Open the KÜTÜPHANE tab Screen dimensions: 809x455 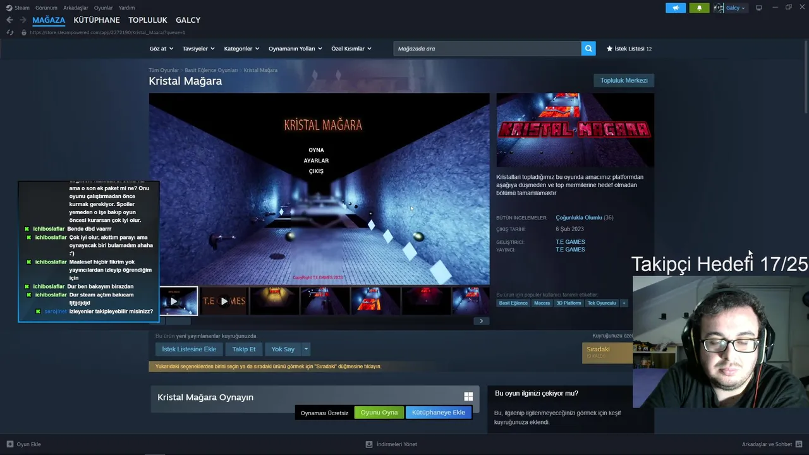97,20
